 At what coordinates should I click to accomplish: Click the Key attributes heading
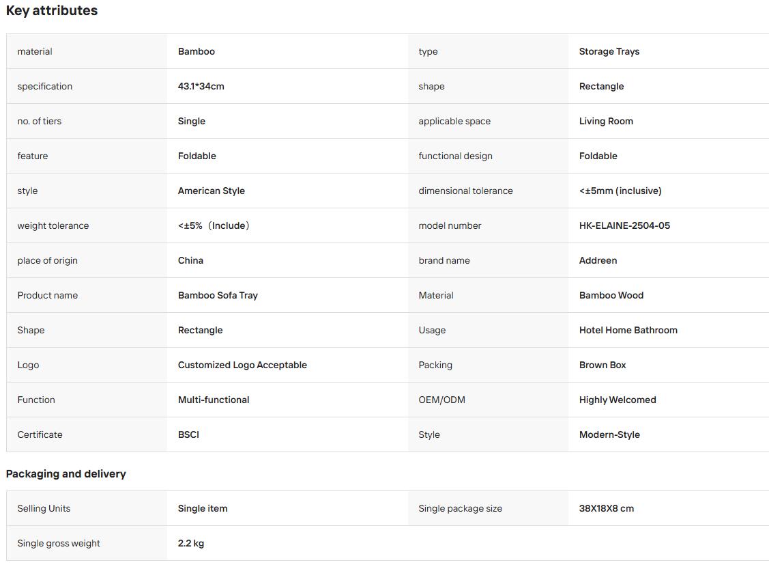(x=51, y=11)
